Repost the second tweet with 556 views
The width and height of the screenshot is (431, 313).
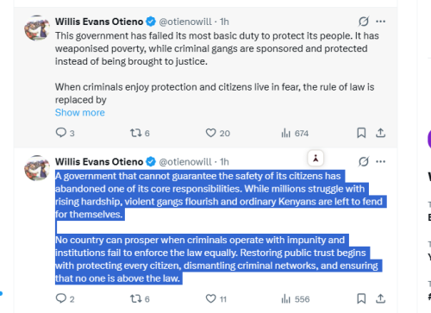point(140,299)
